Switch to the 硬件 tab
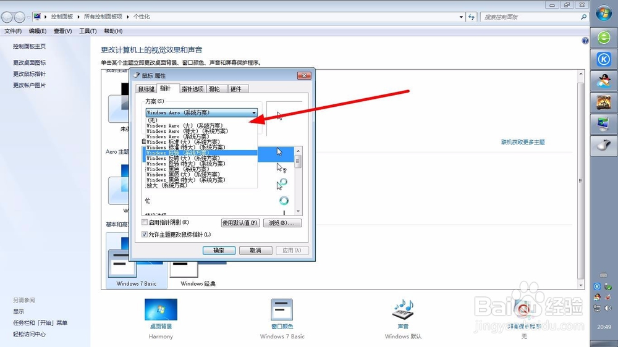This screenshot has height=347, width=618. pyautogui.click(x=235, y=89)
